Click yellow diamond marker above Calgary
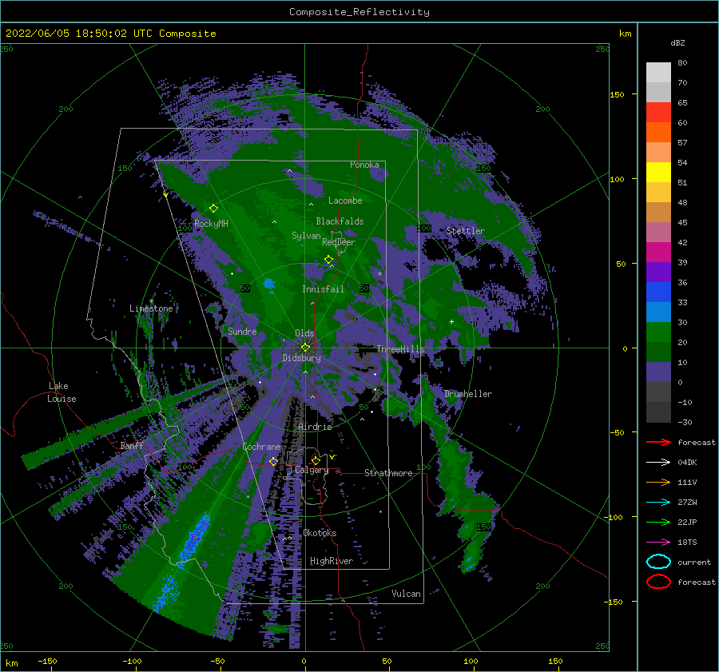 [316, 460]
